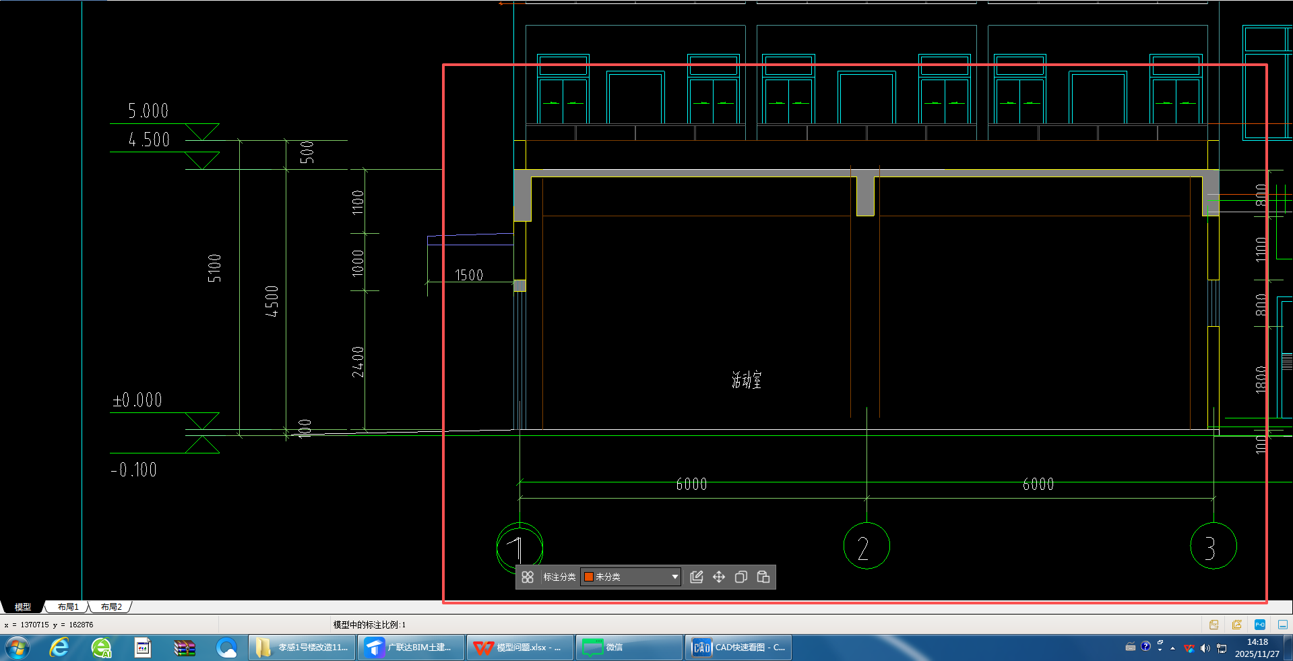The width and height of the screenshot is (1293, 661).
Task: Click the PDF share-export icon in status bar
Action: (1237, 625)
